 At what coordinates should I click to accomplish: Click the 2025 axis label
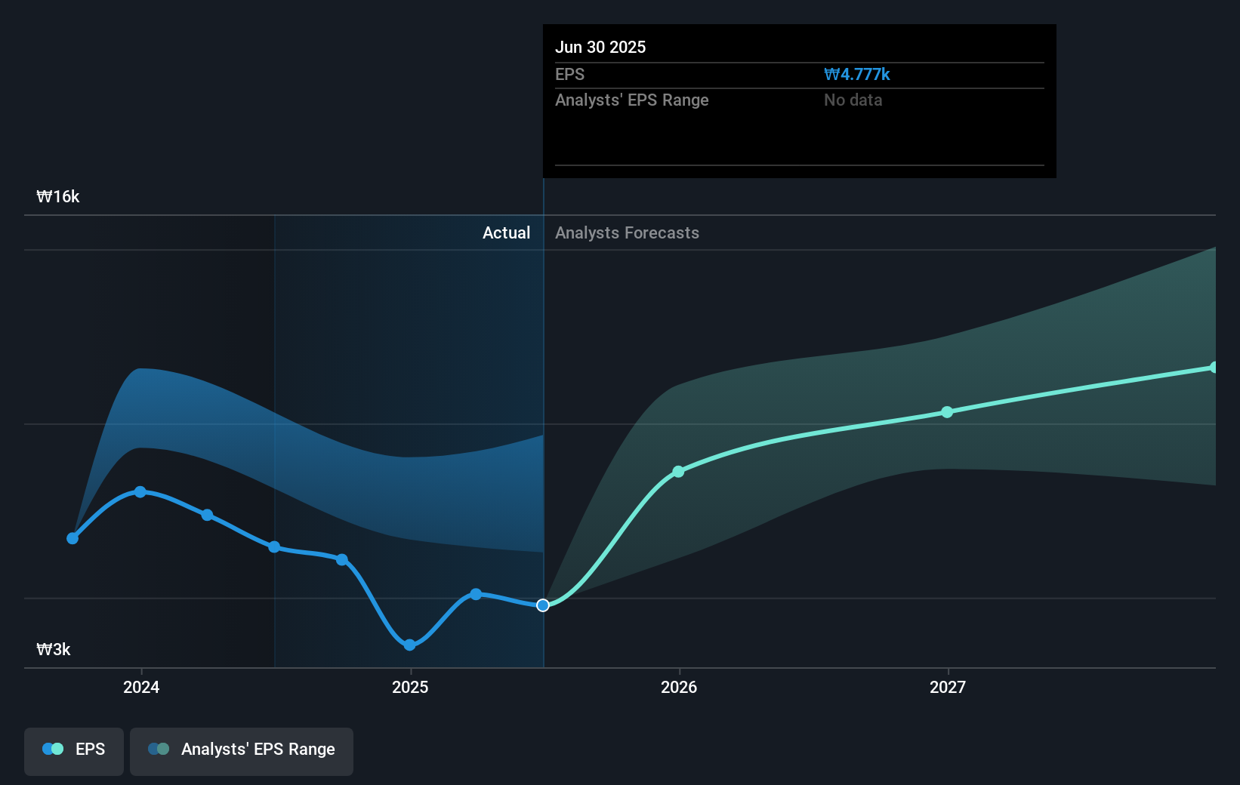(x=410, y=688)
